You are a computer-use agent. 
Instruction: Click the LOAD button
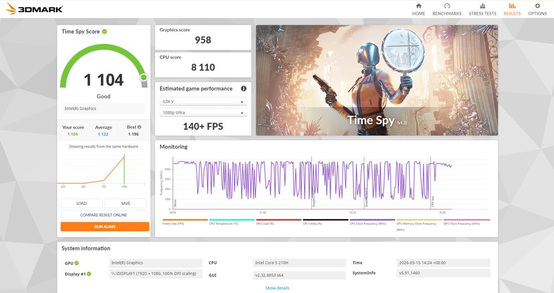(81, 203)
